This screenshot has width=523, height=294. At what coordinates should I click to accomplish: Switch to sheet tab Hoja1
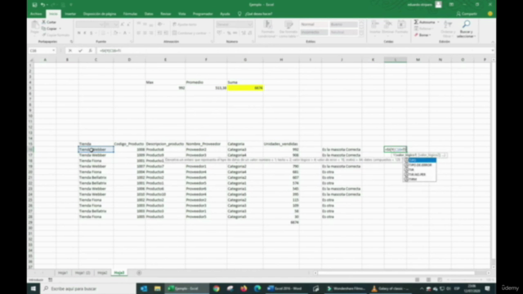point(63,273)
